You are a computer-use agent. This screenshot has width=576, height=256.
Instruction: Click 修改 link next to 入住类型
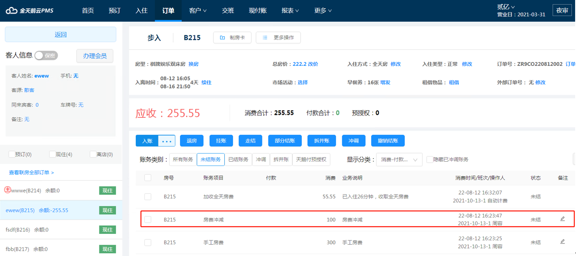467,64
